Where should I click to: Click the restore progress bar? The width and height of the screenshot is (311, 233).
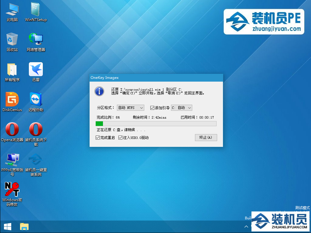[156, 123]
